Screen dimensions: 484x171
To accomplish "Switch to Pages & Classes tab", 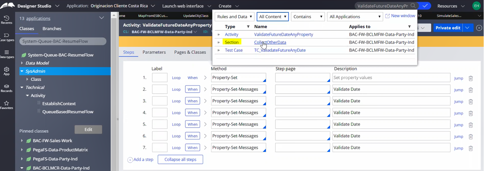I will click(190, 52).
